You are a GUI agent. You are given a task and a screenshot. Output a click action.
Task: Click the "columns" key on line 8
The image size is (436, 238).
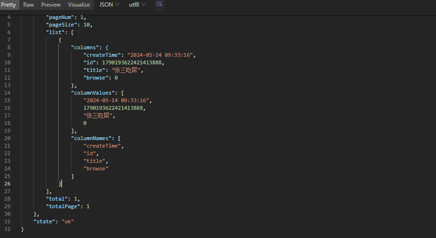coord(85,47)
